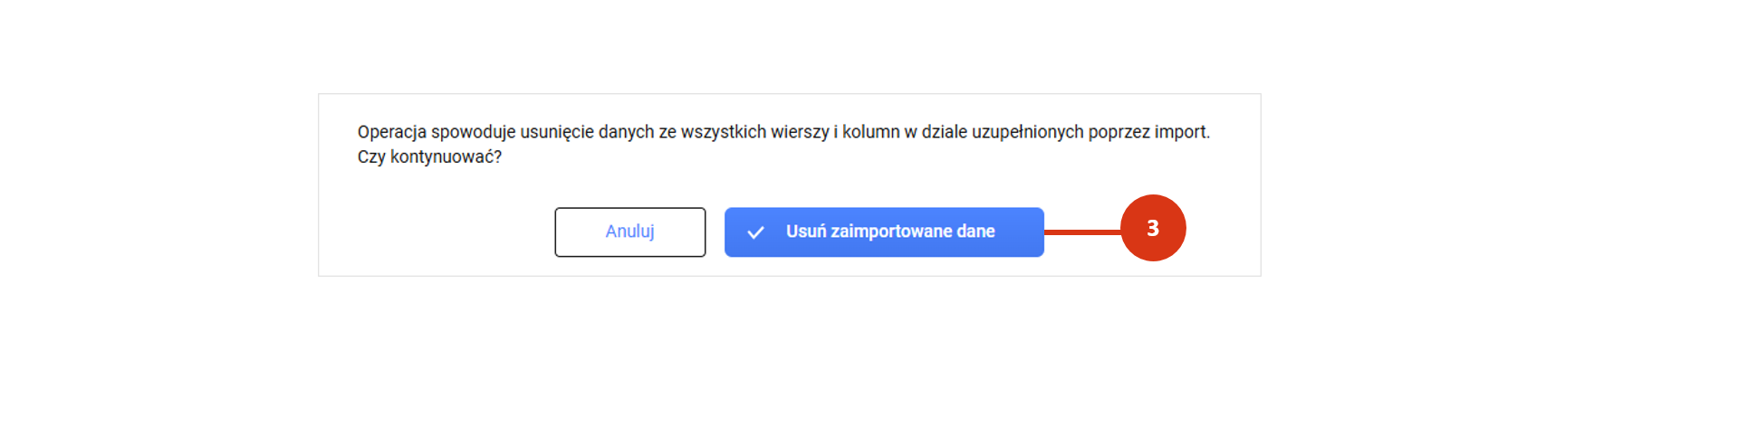This screenshot has width=1738, height=435.
Task: Confirm with Usuń zaimportowane dane button
Action: click(x=884, y=232)
